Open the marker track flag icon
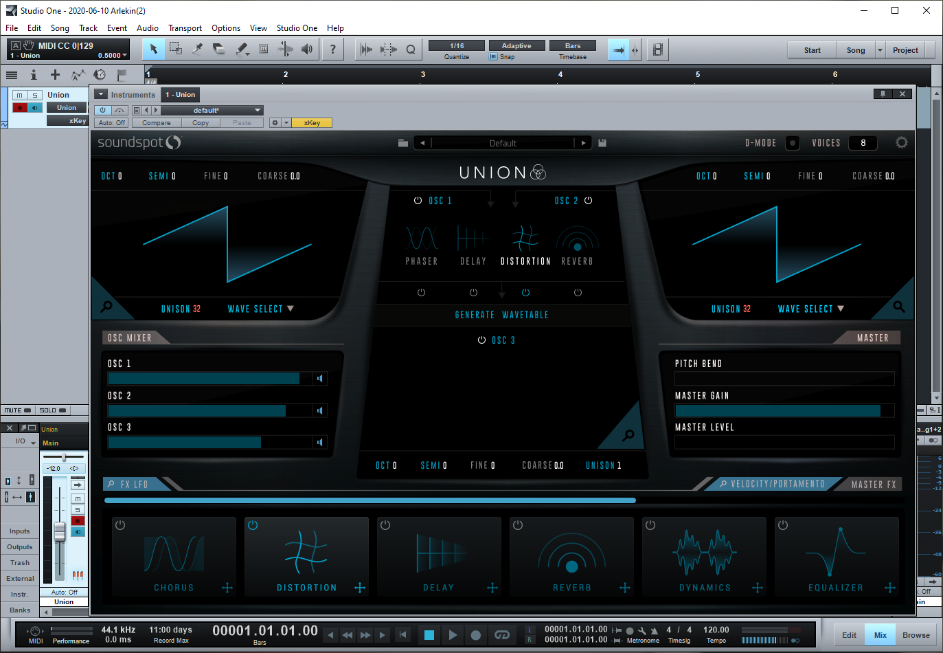Viewport: 943px width, 653px height. [x=122, y=74]
